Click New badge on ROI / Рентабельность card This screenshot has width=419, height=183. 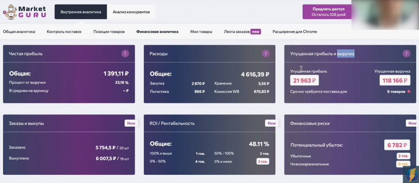[x=272, y=123]
